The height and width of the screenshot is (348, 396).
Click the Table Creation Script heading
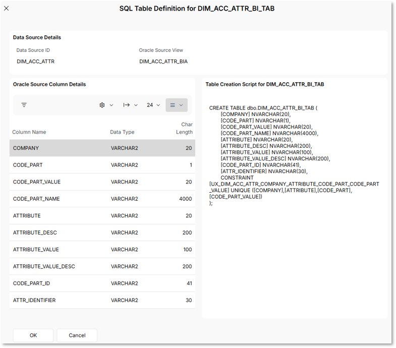[265, 84]
